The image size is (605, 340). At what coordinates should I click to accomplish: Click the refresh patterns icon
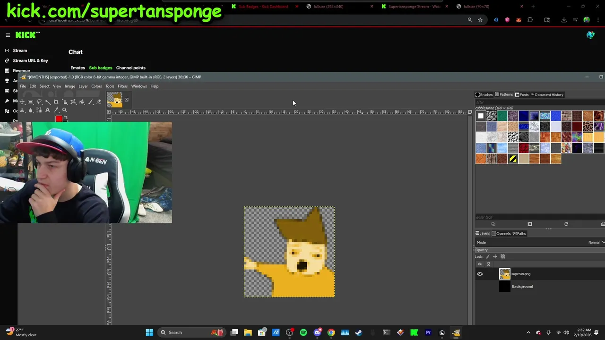pos(566,224)
